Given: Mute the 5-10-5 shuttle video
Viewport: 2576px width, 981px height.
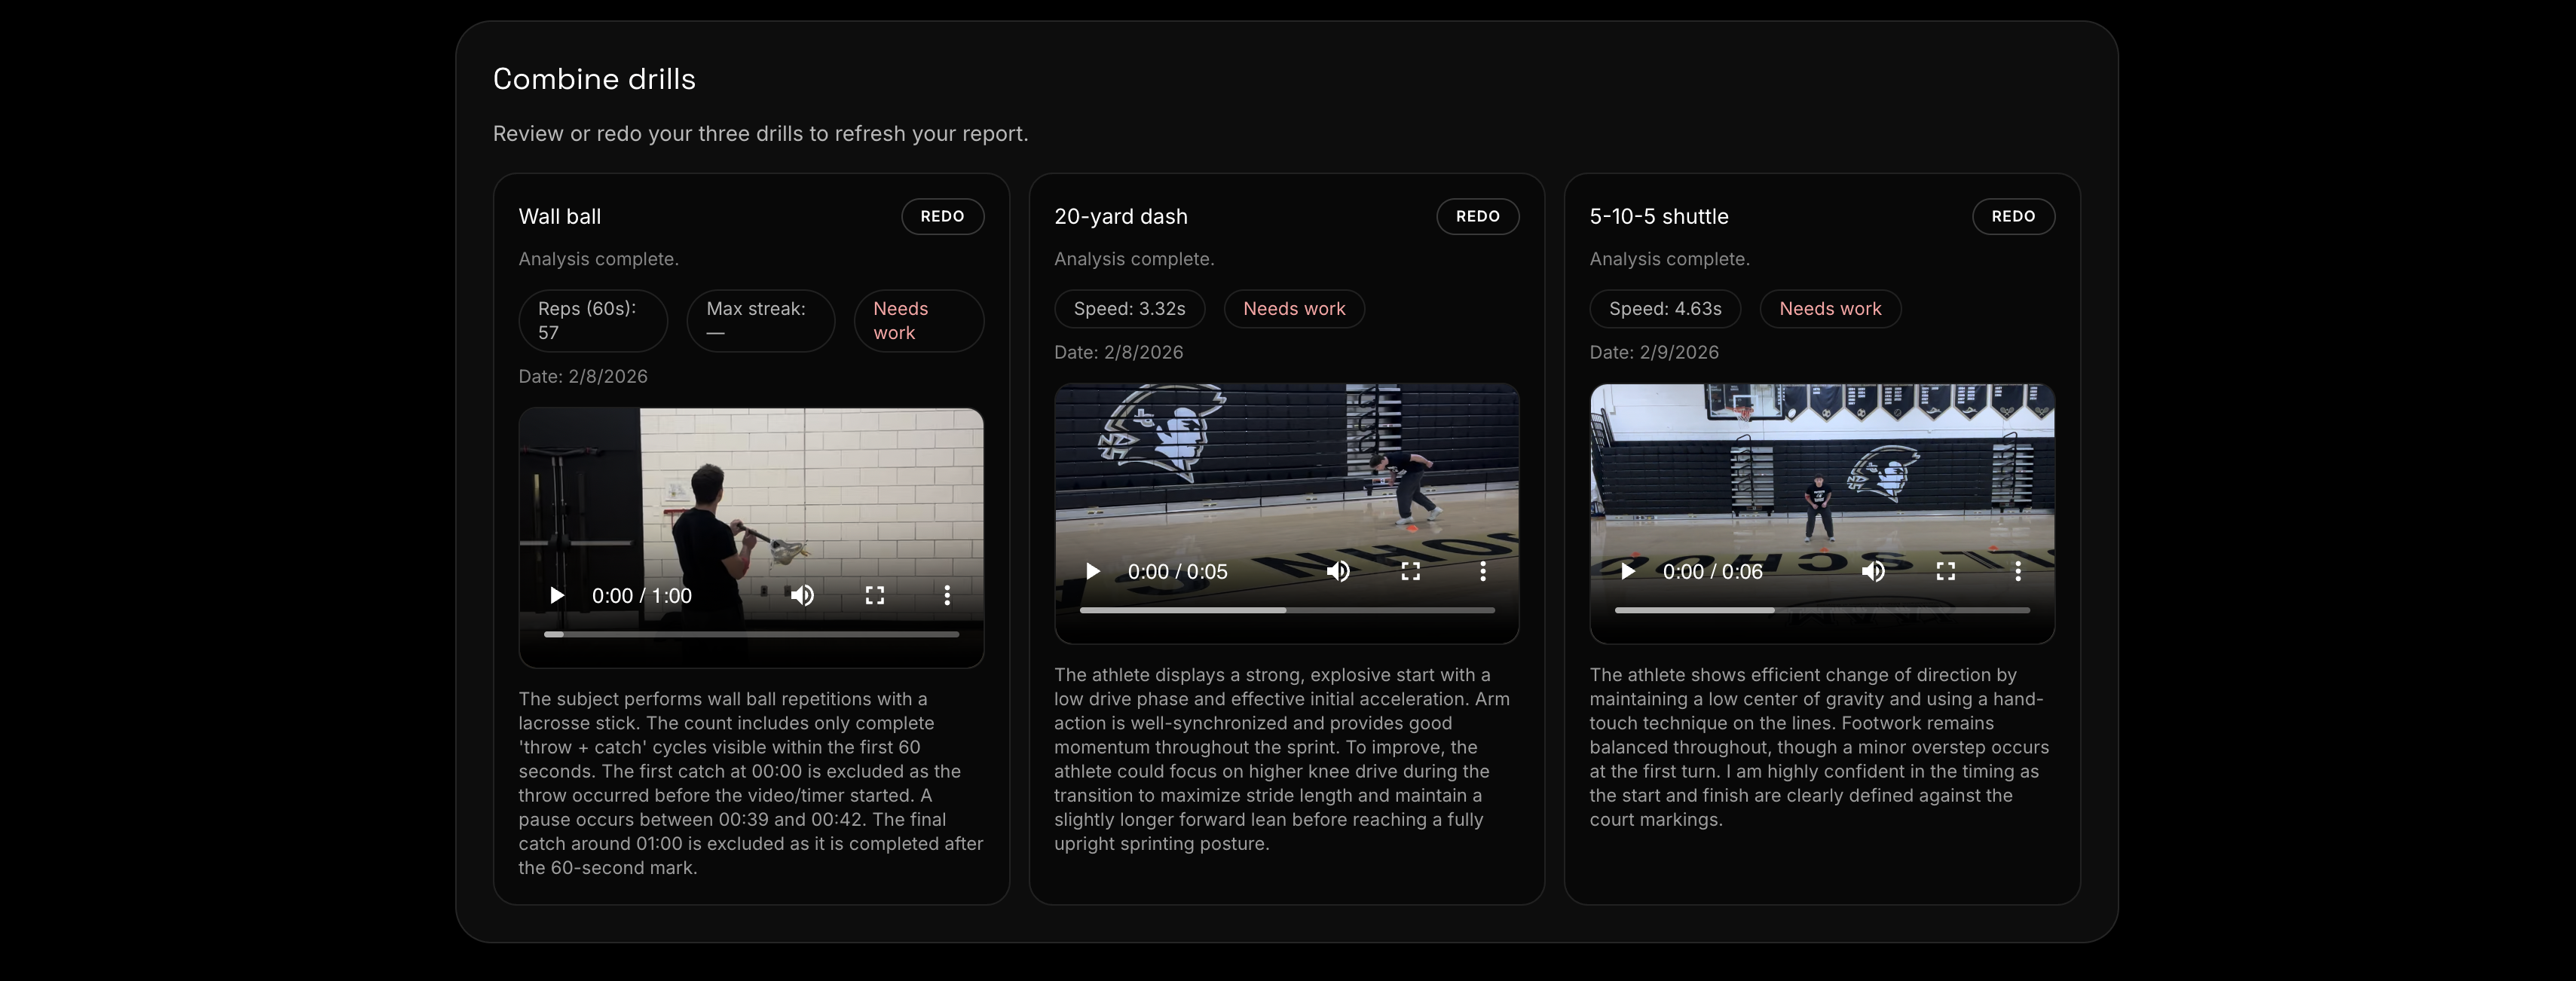Looking at the screenshot, I should coord(1873,572).
